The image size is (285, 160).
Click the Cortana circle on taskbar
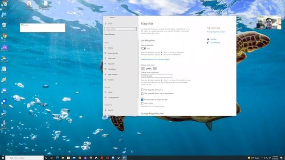click(46, 158)
